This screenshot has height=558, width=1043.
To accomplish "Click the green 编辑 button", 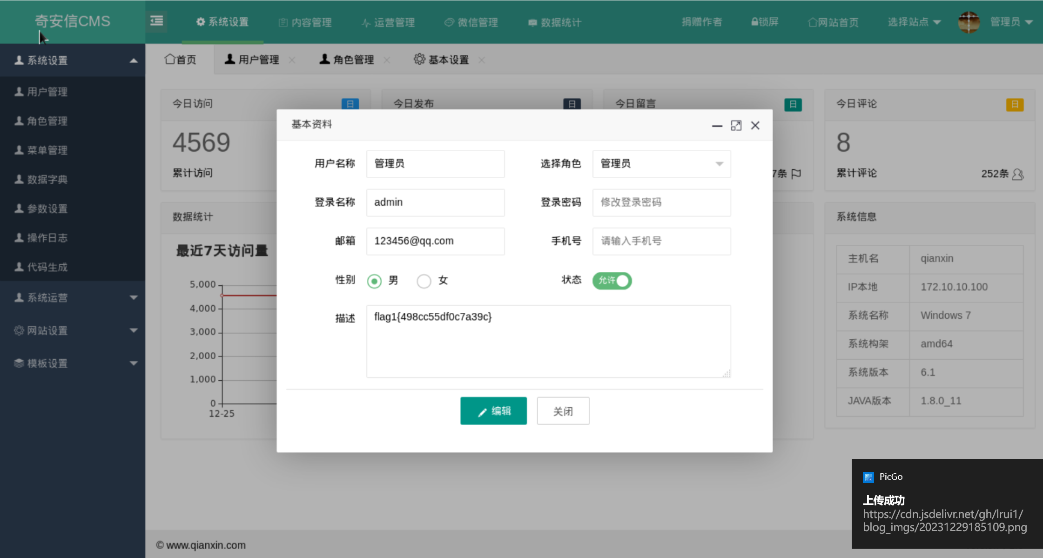I will [x=493, y=411].
